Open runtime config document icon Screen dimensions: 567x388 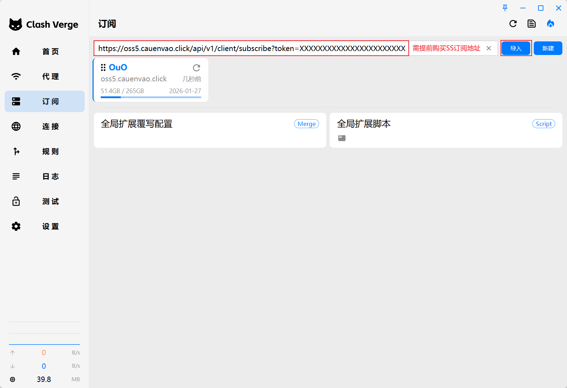532,24
